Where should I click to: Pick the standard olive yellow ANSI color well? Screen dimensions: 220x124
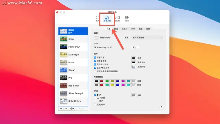click(112, 81)
